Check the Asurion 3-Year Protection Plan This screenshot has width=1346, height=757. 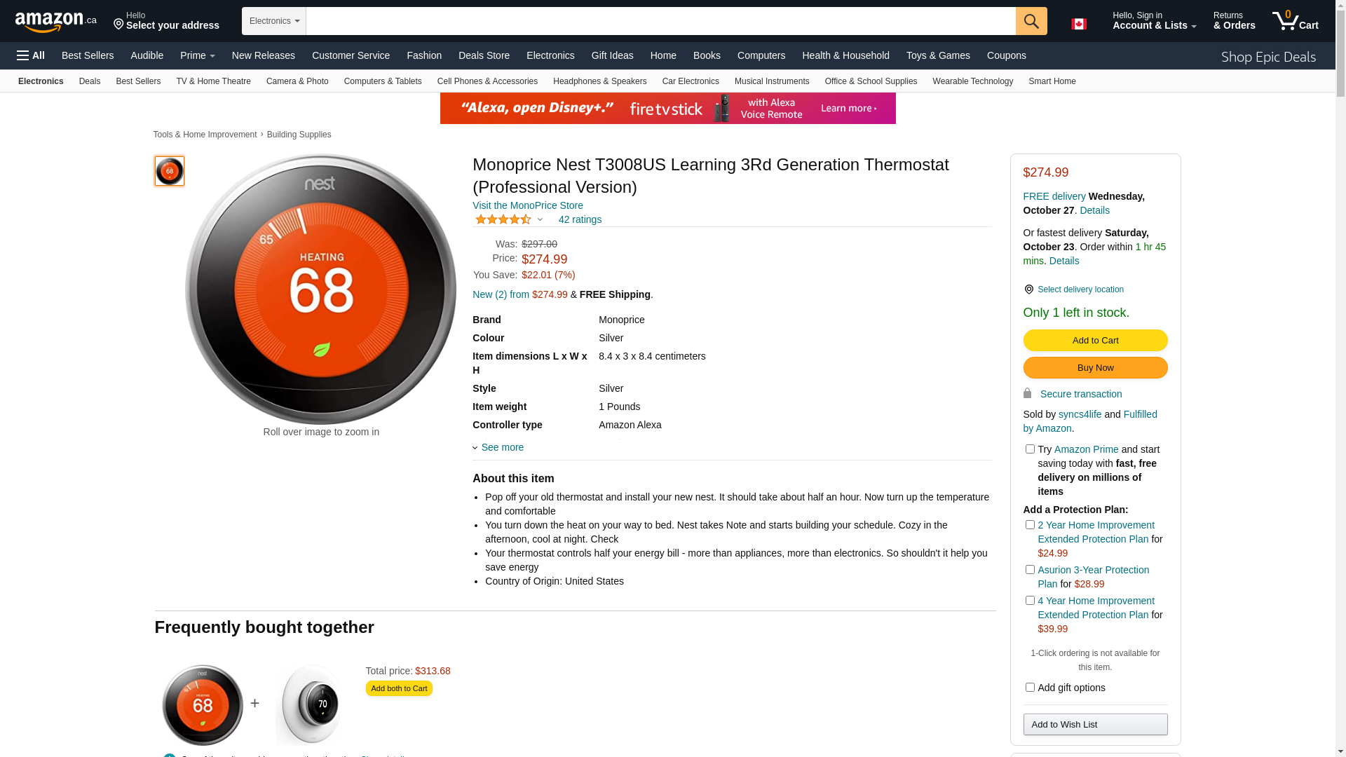1030,570
